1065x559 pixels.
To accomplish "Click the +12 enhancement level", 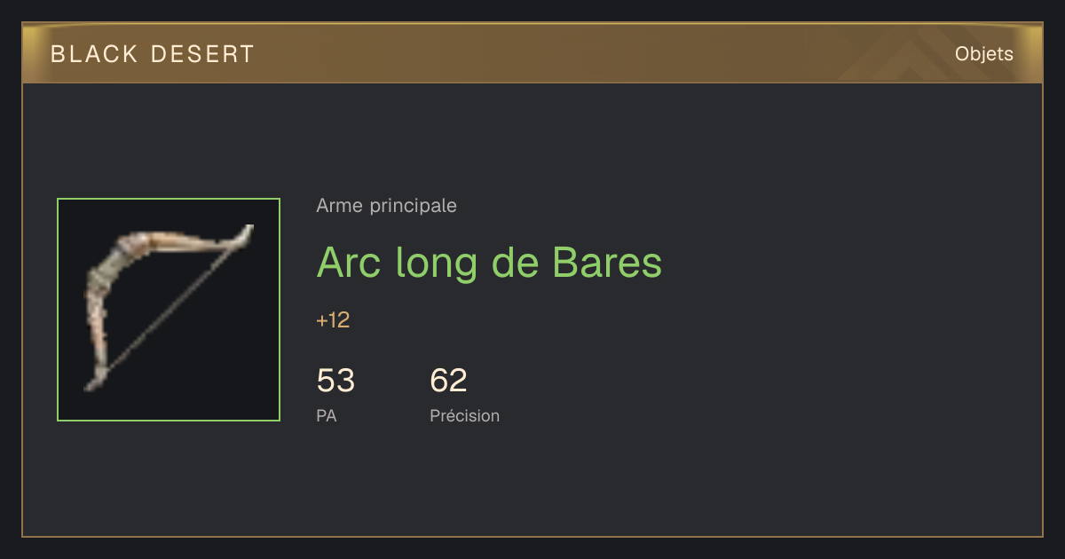I will click(333, 320).
